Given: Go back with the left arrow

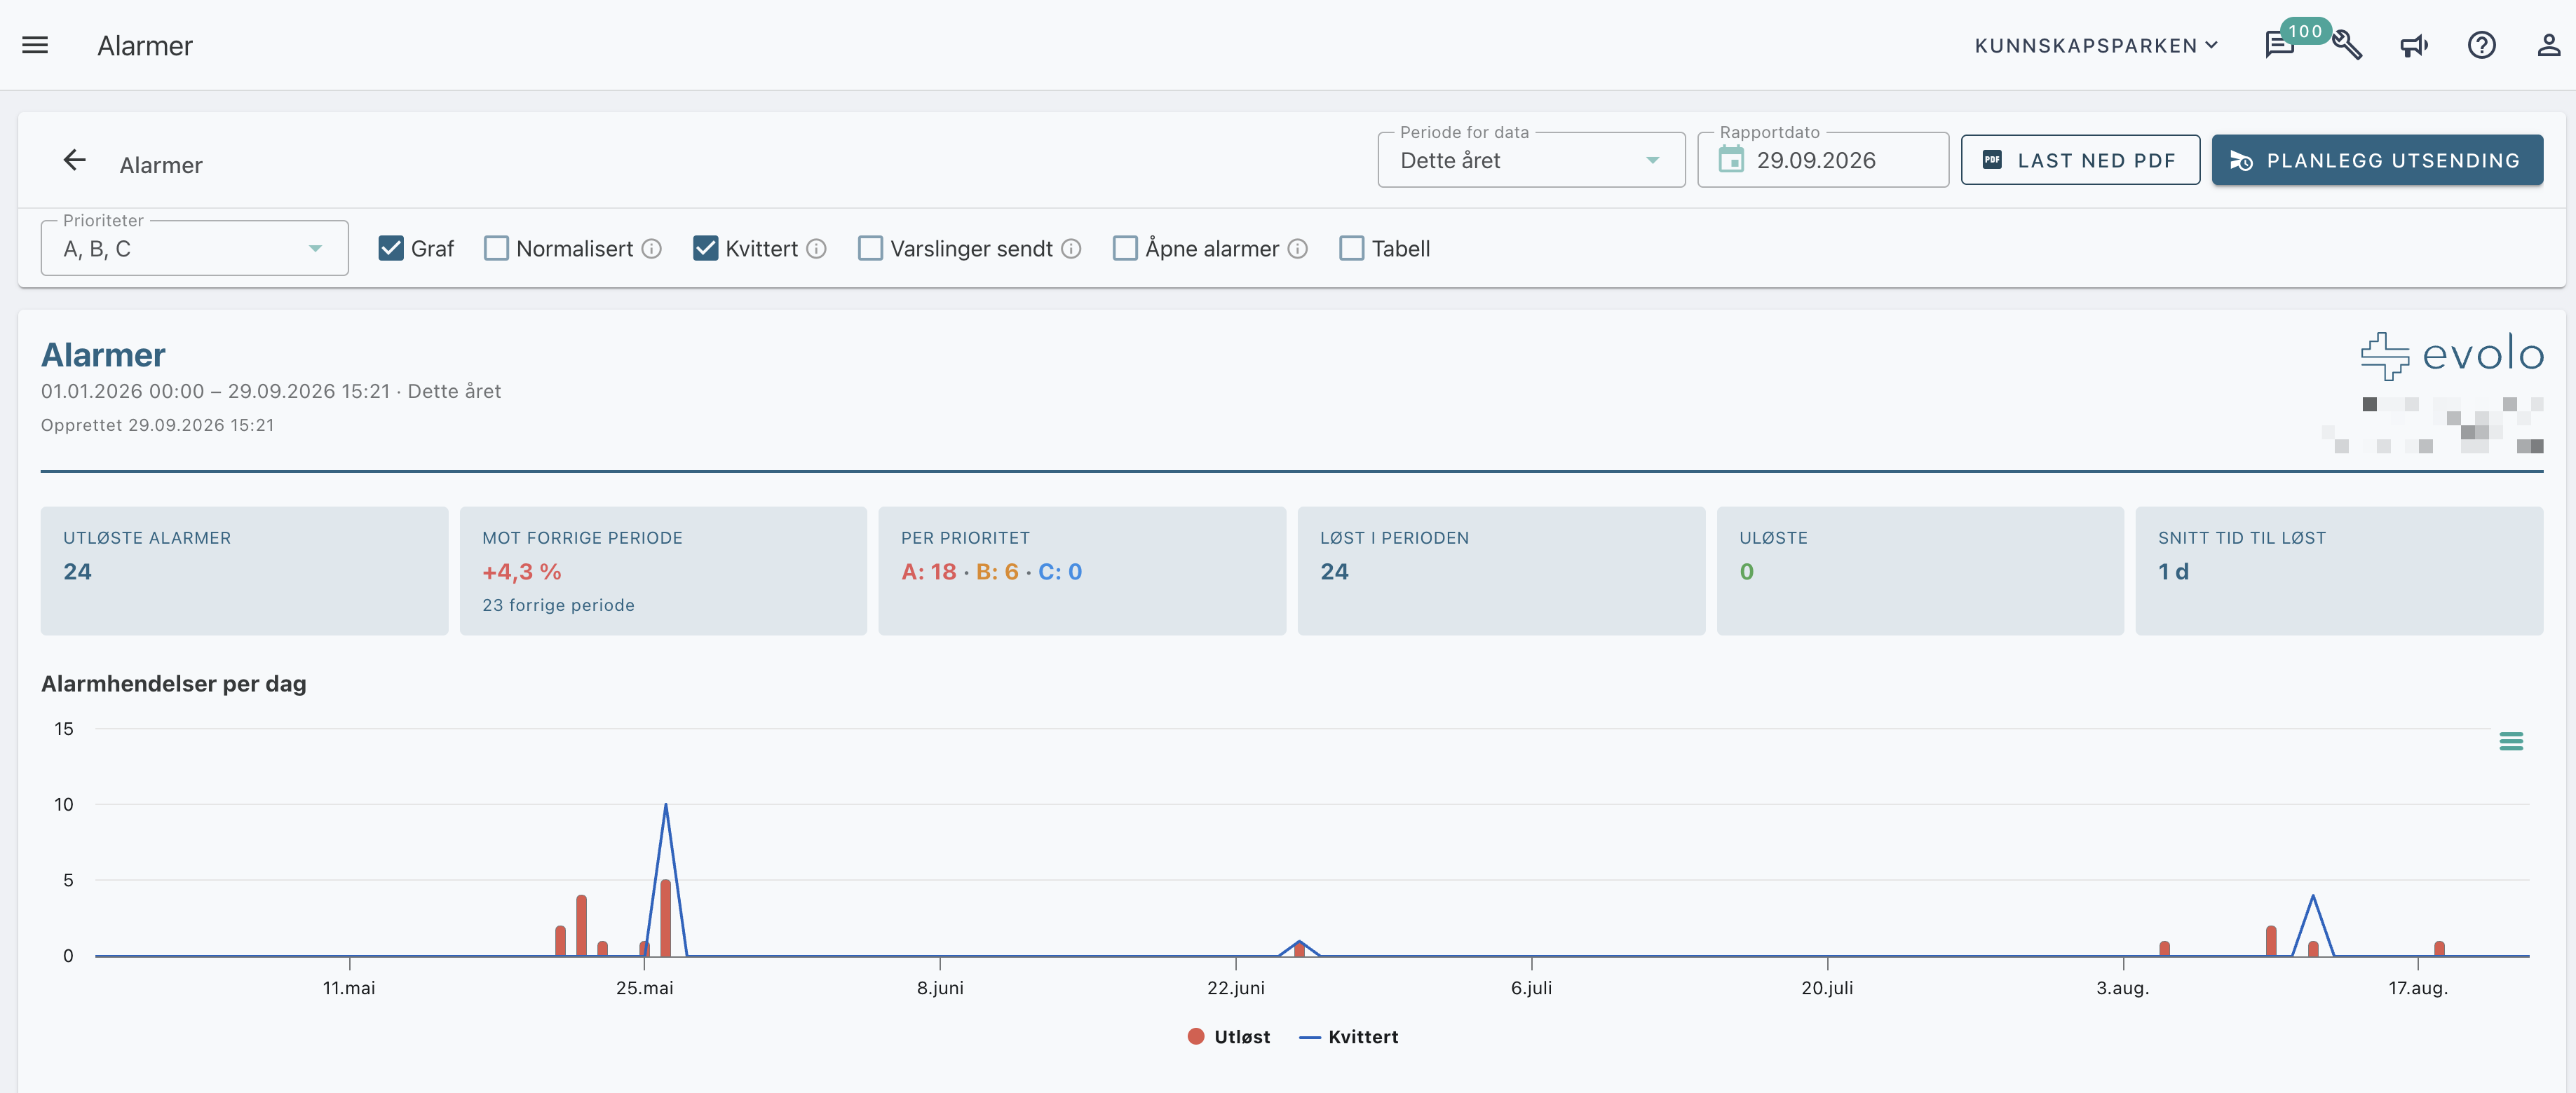Looking at the screenshot, I should (x=74, y=161).
